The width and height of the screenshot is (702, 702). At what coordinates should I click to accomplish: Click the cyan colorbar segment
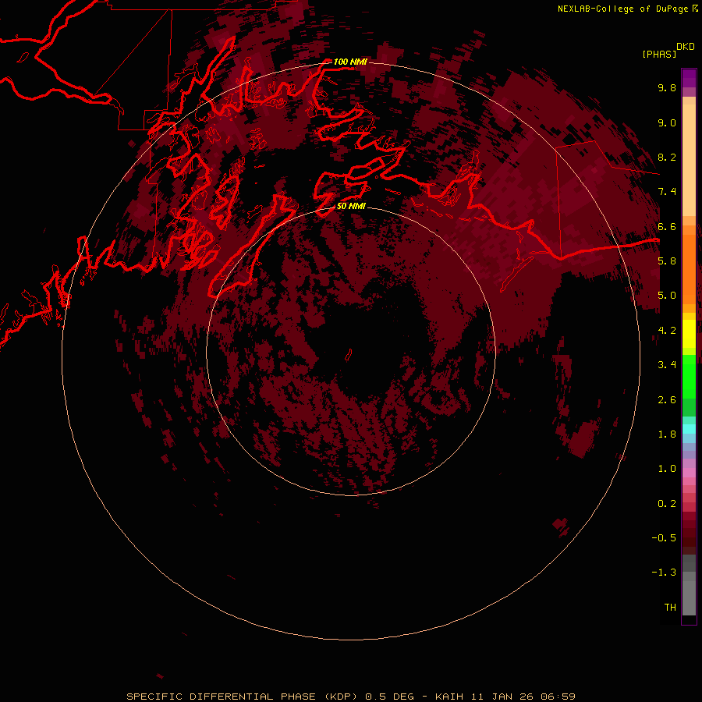(689, 429)
